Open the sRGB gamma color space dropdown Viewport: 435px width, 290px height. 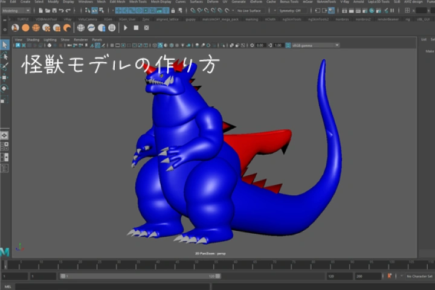pos(315,45)
